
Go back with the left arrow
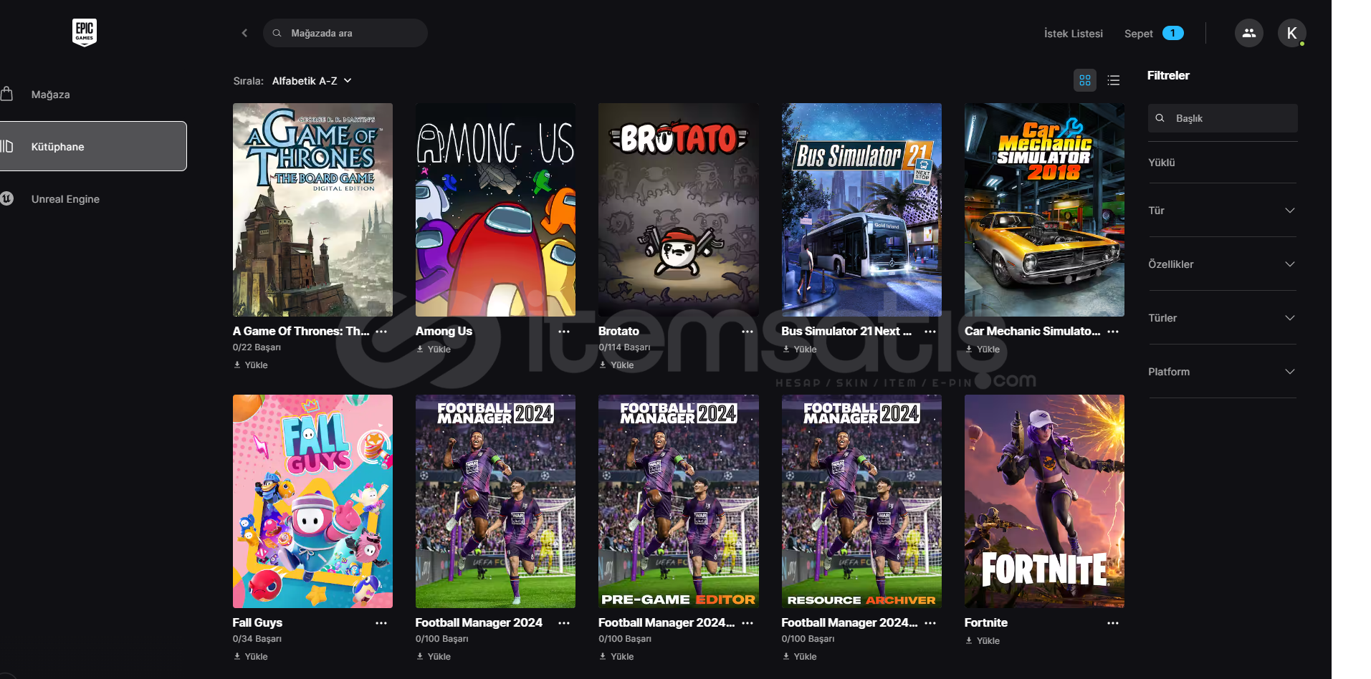click(x=244, y=33)
